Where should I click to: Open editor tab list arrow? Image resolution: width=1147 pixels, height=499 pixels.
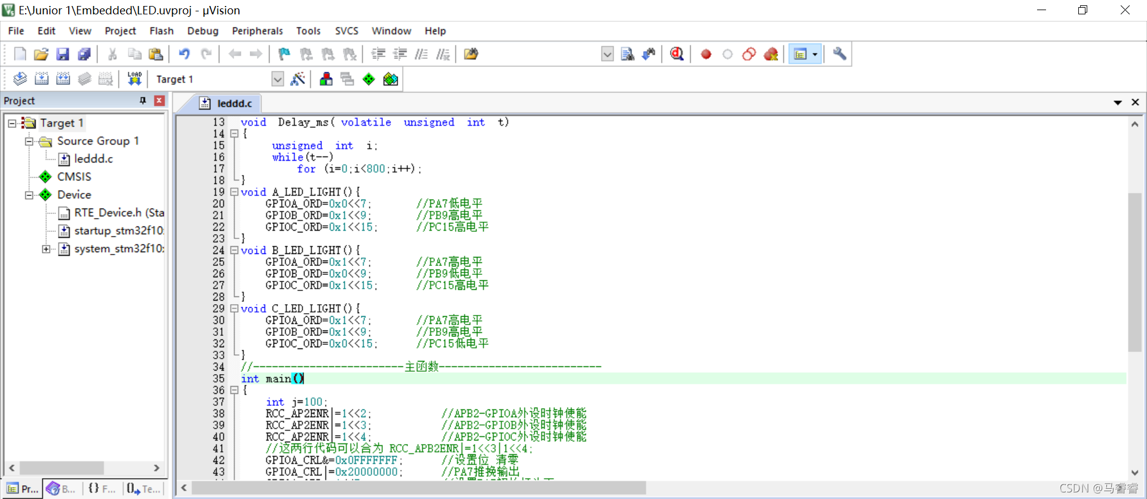1118,102
